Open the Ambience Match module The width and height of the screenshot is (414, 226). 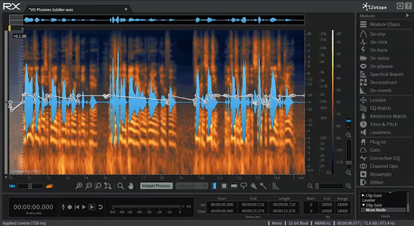(x=383, y=116)
